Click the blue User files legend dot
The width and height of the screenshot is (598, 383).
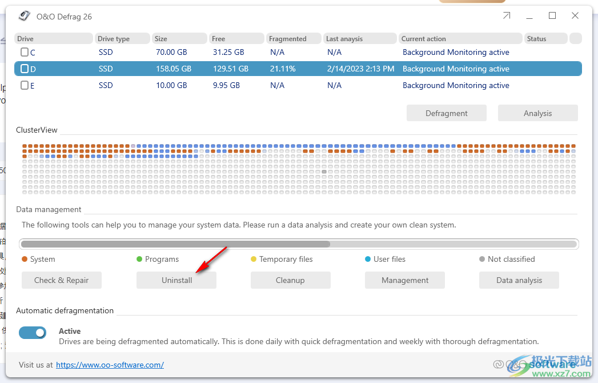[368, 259]
